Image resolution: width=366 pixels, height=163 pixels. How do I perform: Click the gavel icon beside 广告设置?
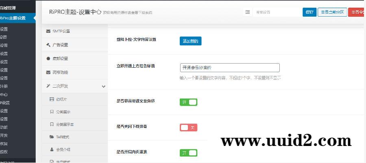point(48,45)
